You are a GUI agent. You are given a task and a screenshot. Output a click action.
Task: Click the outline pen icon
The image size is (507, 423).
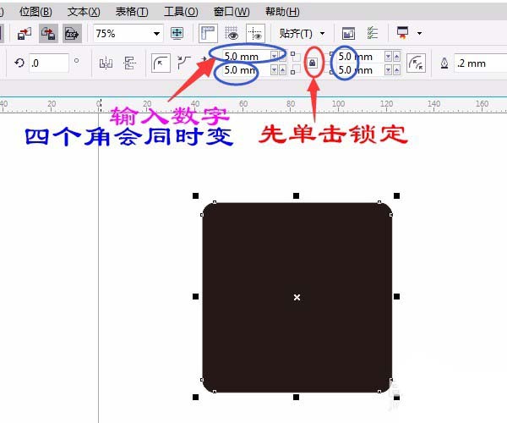[444, 63]
